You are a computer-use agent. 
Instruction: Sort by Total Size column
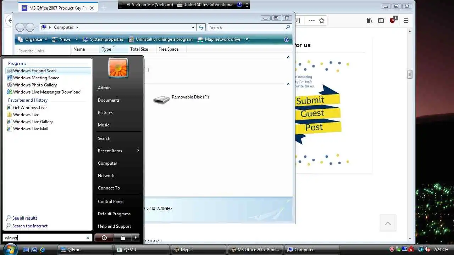click(x=142, y=49)
